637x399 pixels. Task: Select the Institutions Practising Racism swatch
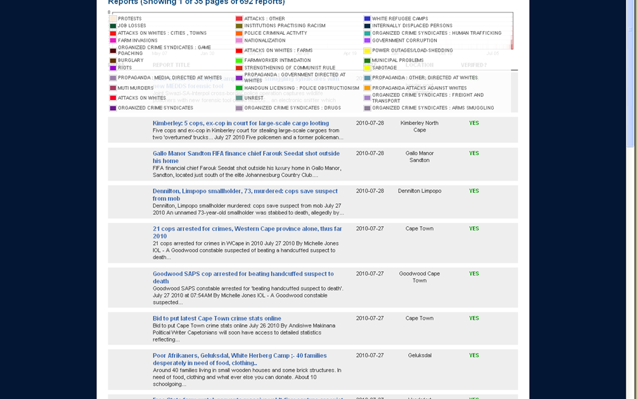point(239,26)
